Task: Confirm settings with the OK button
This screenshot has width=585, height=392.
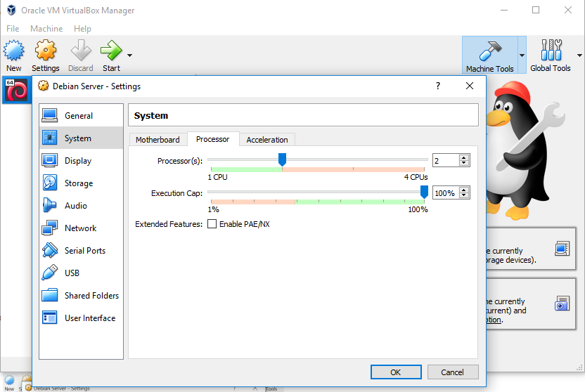Action: (x=396, y=372)
